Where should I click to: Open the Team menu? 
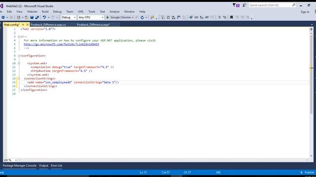(x=70, y=12)
